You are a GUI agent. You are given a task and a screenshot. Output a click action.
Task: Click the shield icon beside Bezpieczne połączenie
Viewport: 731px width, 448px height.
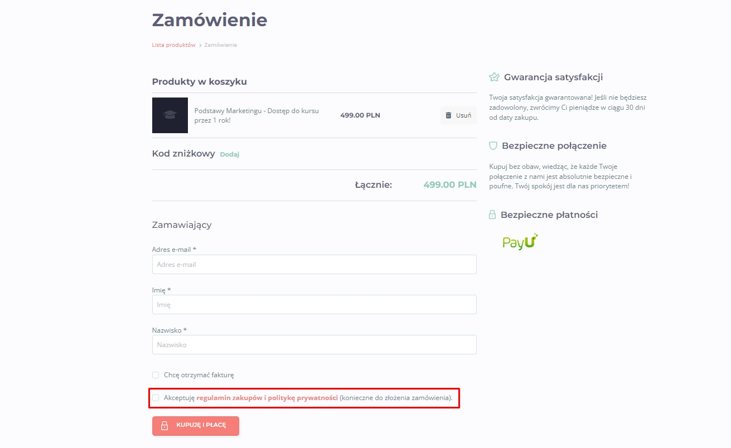tap(493, 146)
